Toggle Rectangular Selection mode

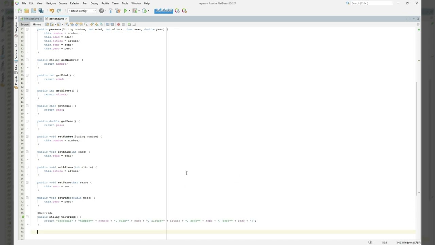point(86,24)
